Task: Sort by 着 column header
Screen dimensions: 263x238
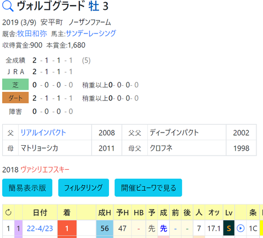Action: (67, 213)
